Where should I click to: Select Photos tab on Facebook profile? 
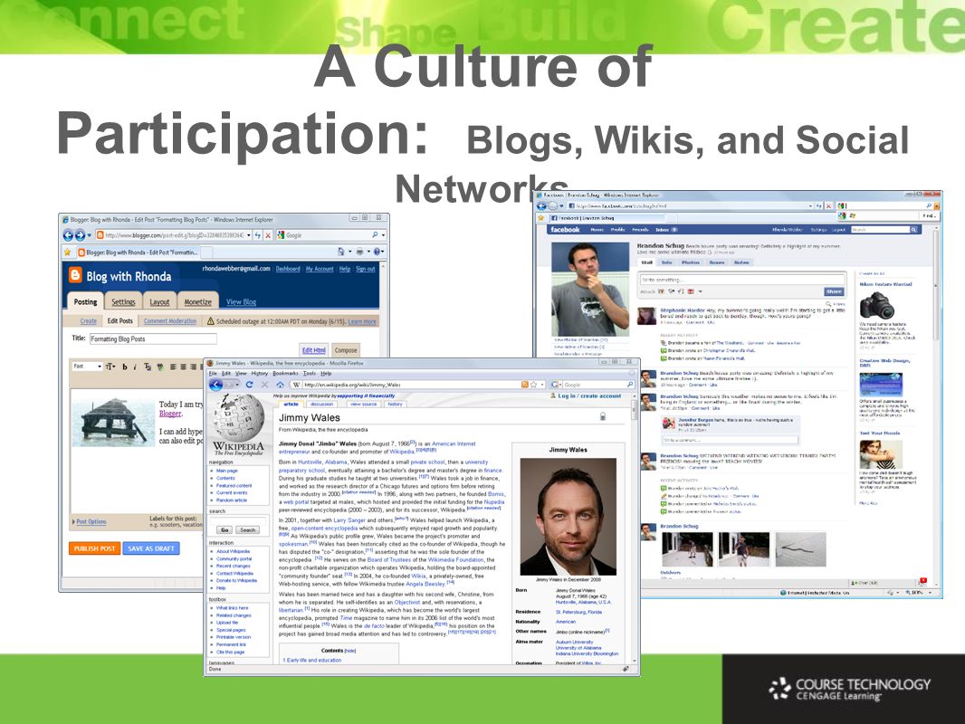(690, 262)
